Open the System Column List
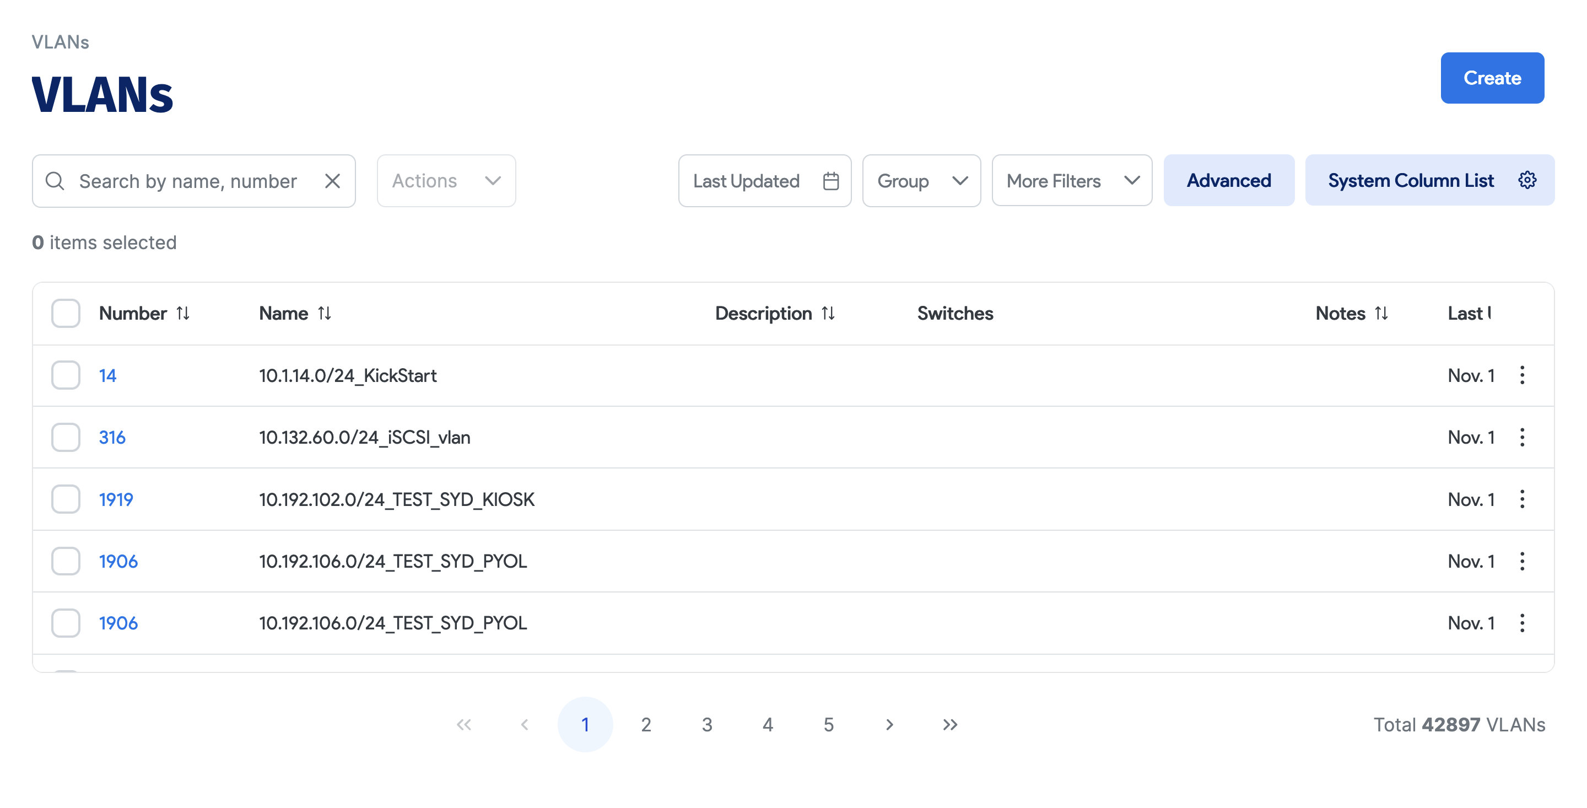Viewport: 1587px width, 808px height. tap(1411, 180)
